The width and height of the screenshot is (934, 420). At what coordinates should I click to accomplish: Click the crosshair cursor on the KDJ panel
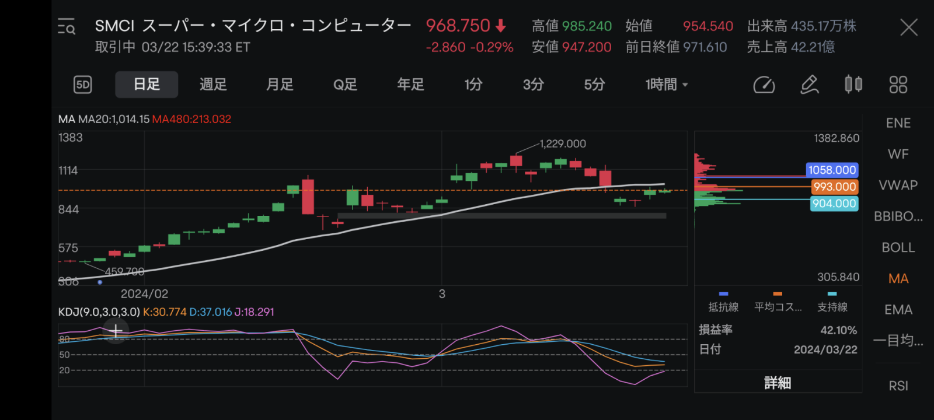116,331
